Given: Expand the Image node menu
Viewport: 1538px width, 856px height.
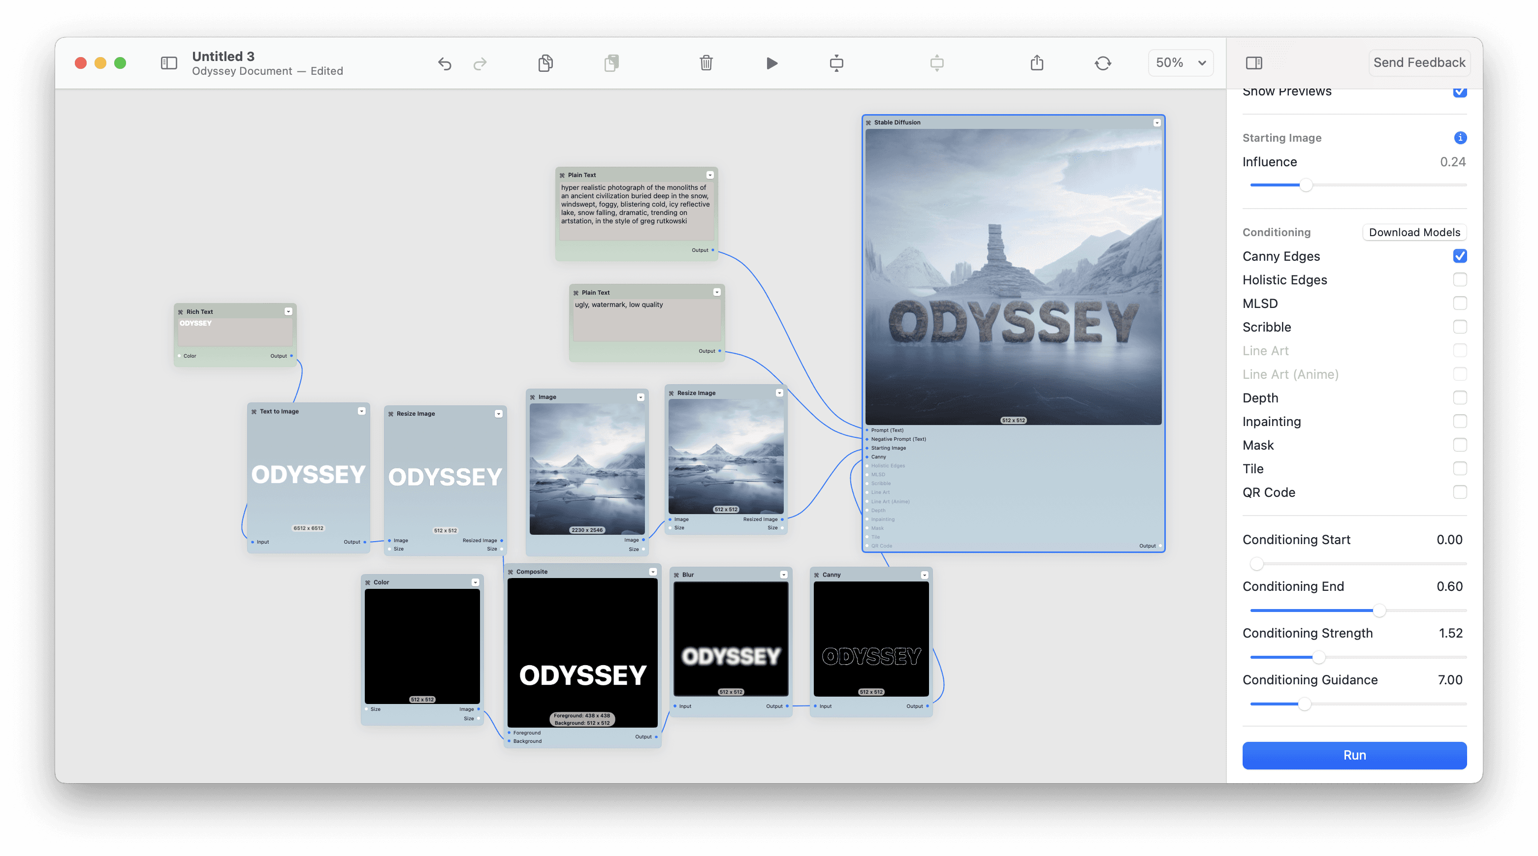Looking at the screenshot, I should (640, 397).
